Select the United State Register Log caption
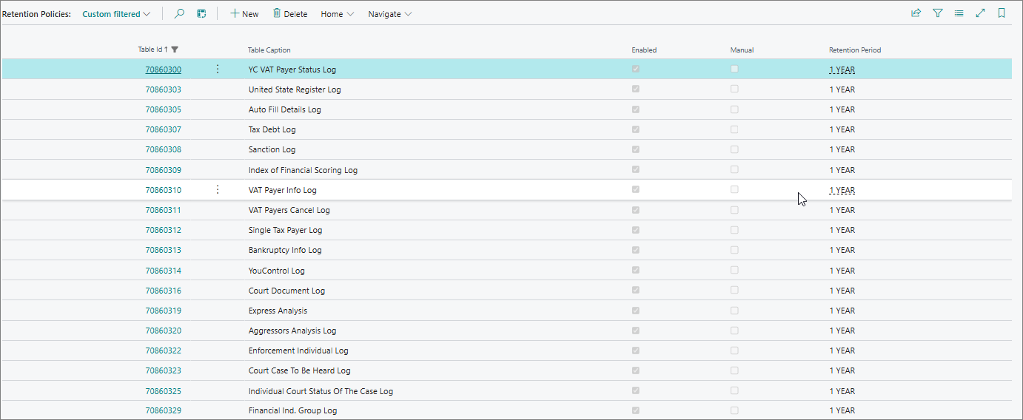The image size is (1023, 420). pos(295,89)
